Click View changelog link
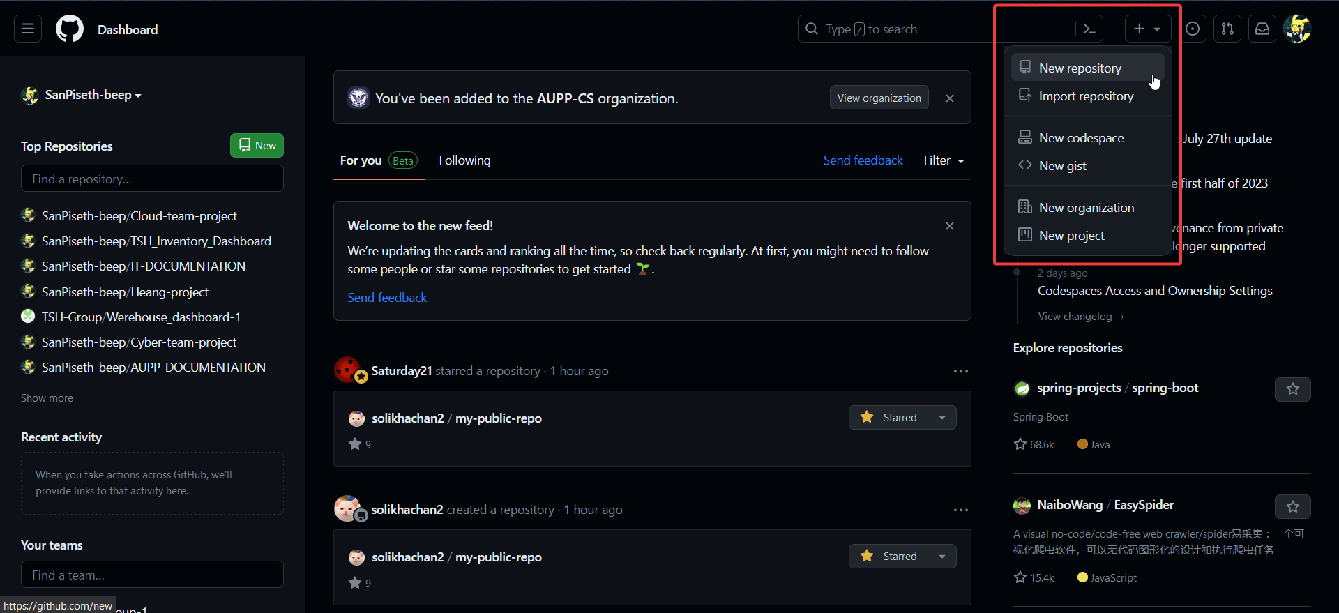The height and width of the screenshot is (613, 1339). (1080, 317)
